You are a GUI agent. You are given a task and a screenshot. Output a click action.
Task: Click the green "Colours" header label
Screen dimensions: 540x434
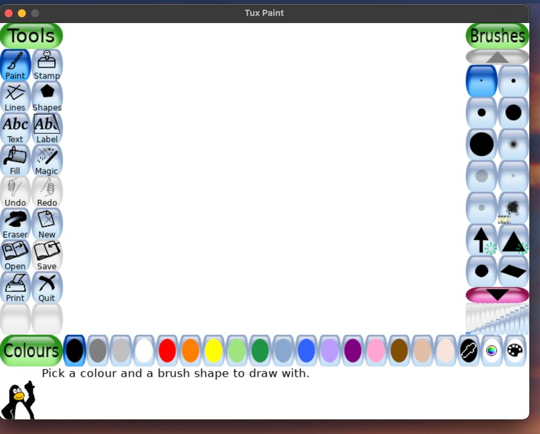pos(31,350)
